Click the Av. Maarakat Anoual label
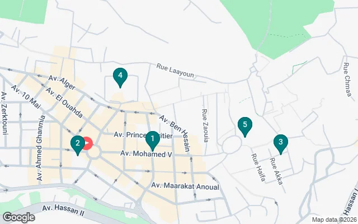The width and height of the screenshot is (358, 224). 185,186
